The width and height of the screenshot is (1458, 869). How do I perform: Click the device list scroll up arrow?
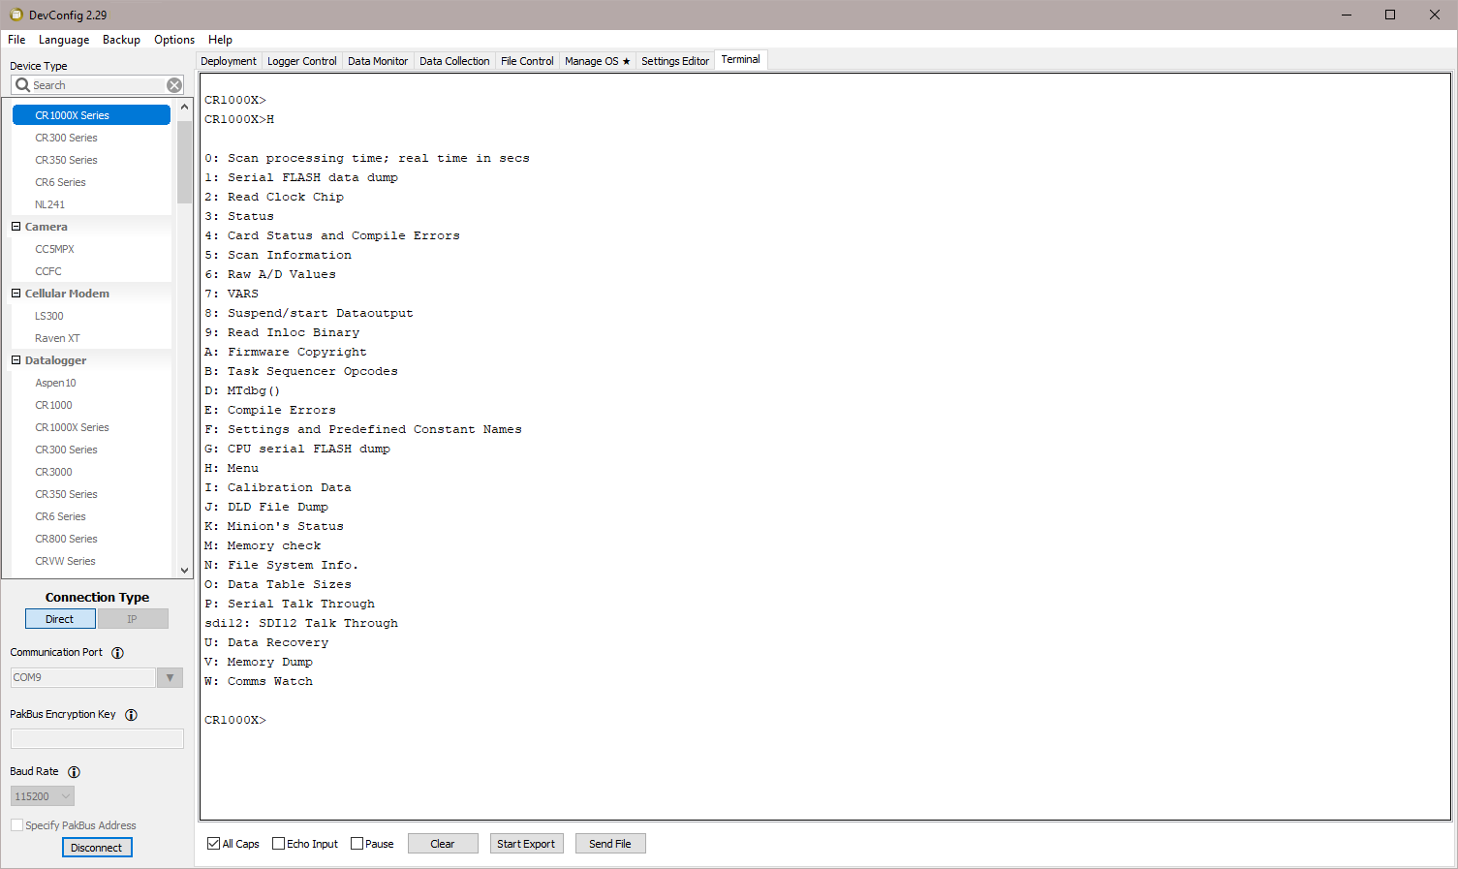pyautogui.click(x=185, y=108)
